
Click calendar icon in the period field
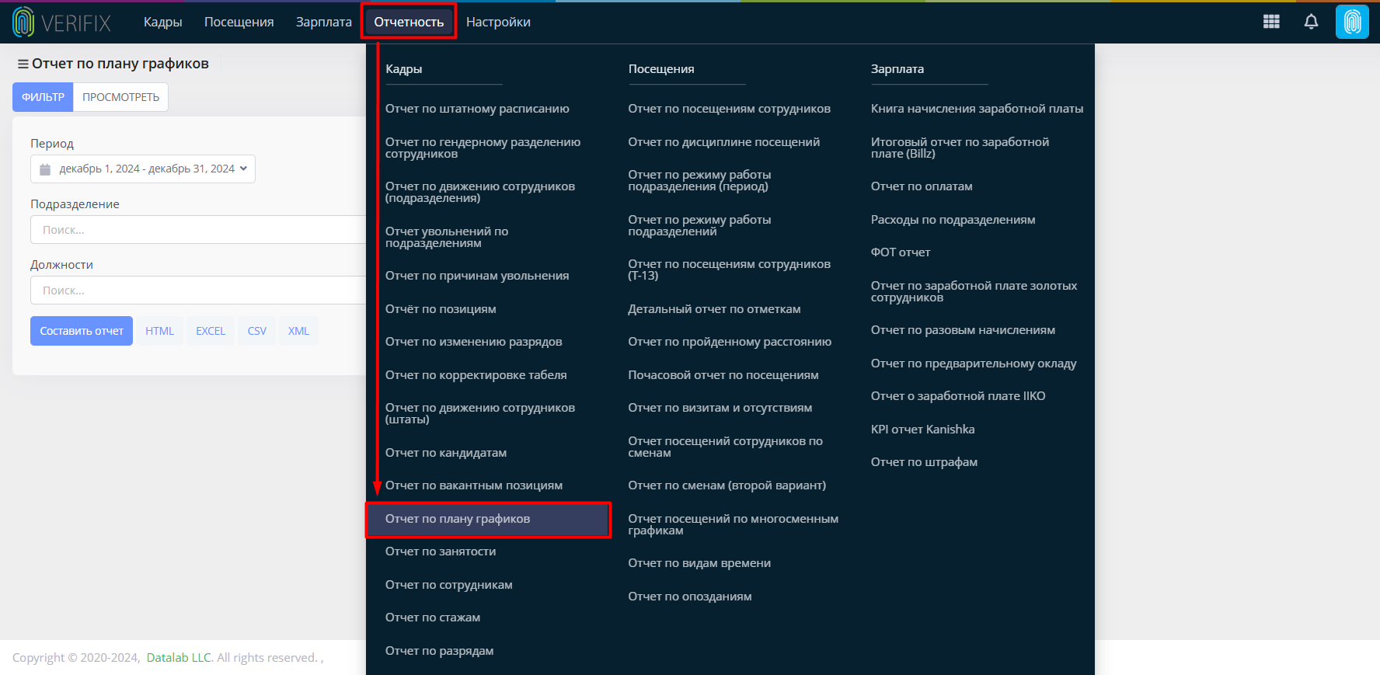click(45, 169)
